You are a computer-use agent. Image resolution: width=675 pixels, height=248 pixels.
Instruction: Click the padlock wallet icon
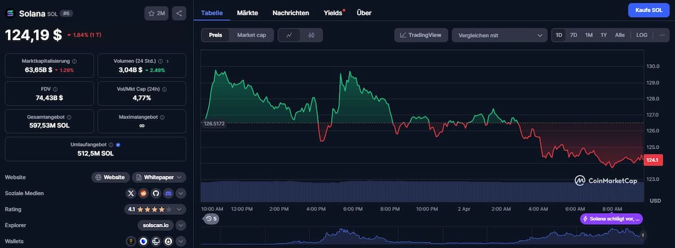coord(168,241)
